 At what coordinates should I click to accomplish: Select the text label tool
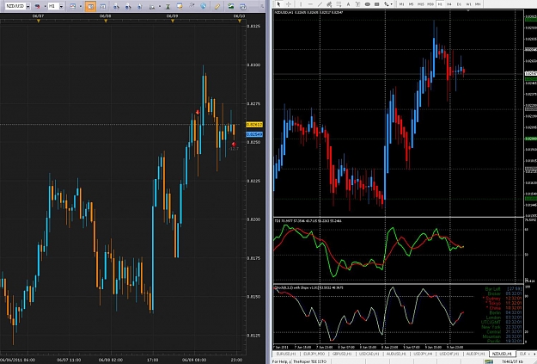pyautogui.click(x=357, y=4)
